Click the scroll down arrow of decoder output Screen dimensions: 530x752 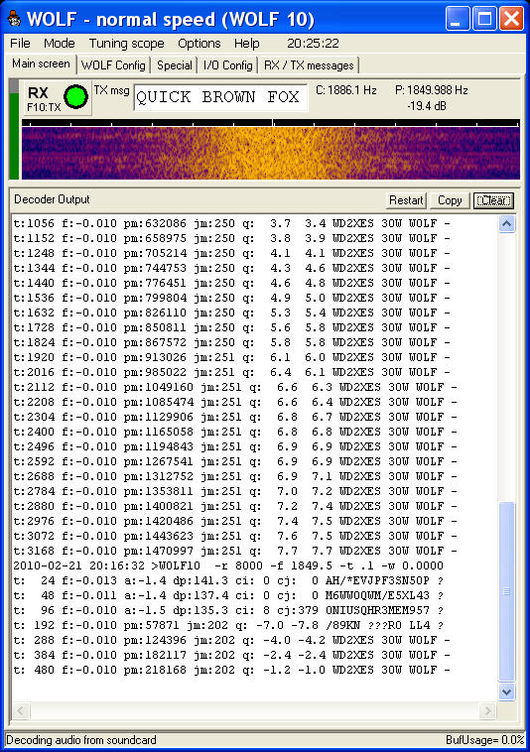point(507,691)
